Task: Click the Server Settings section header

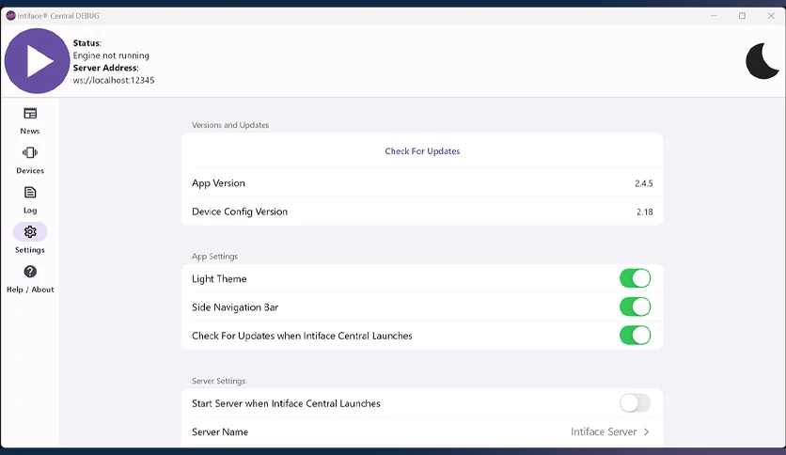Action: point(218,381)
